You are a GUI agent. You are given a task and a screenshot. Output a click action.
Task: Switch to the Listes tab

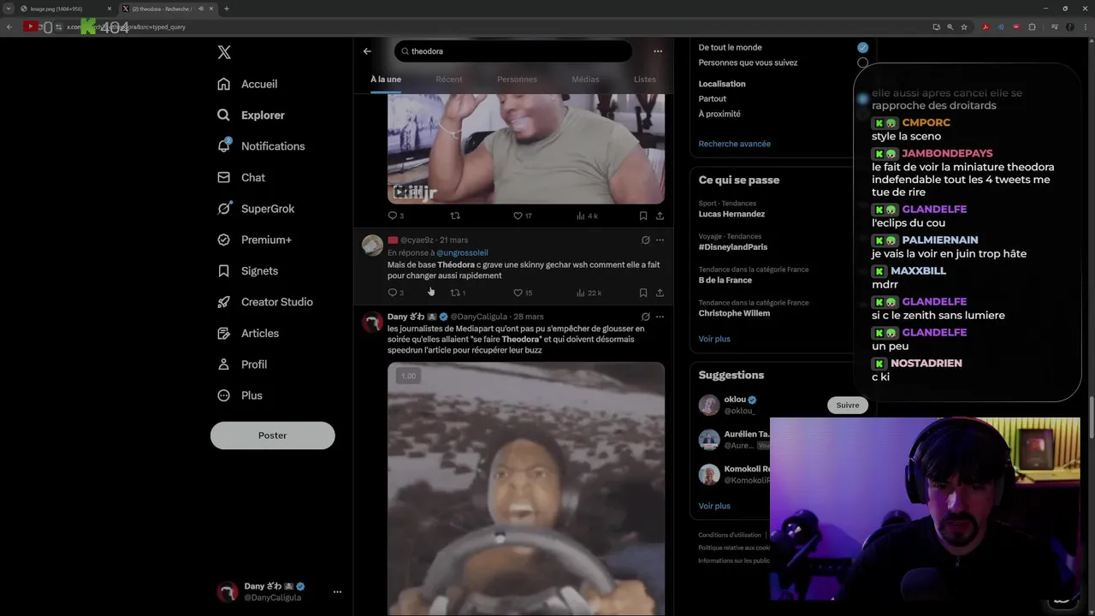pyautogui.click(x=645, y=80)
